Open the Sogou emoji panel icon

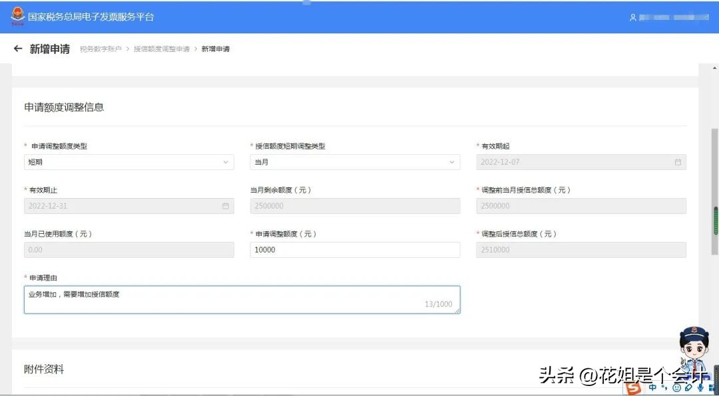click(x=676, y=388)
